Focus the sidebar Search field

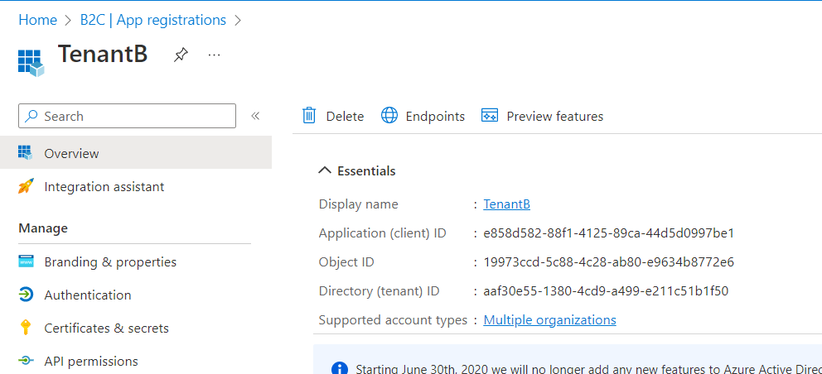127,116
